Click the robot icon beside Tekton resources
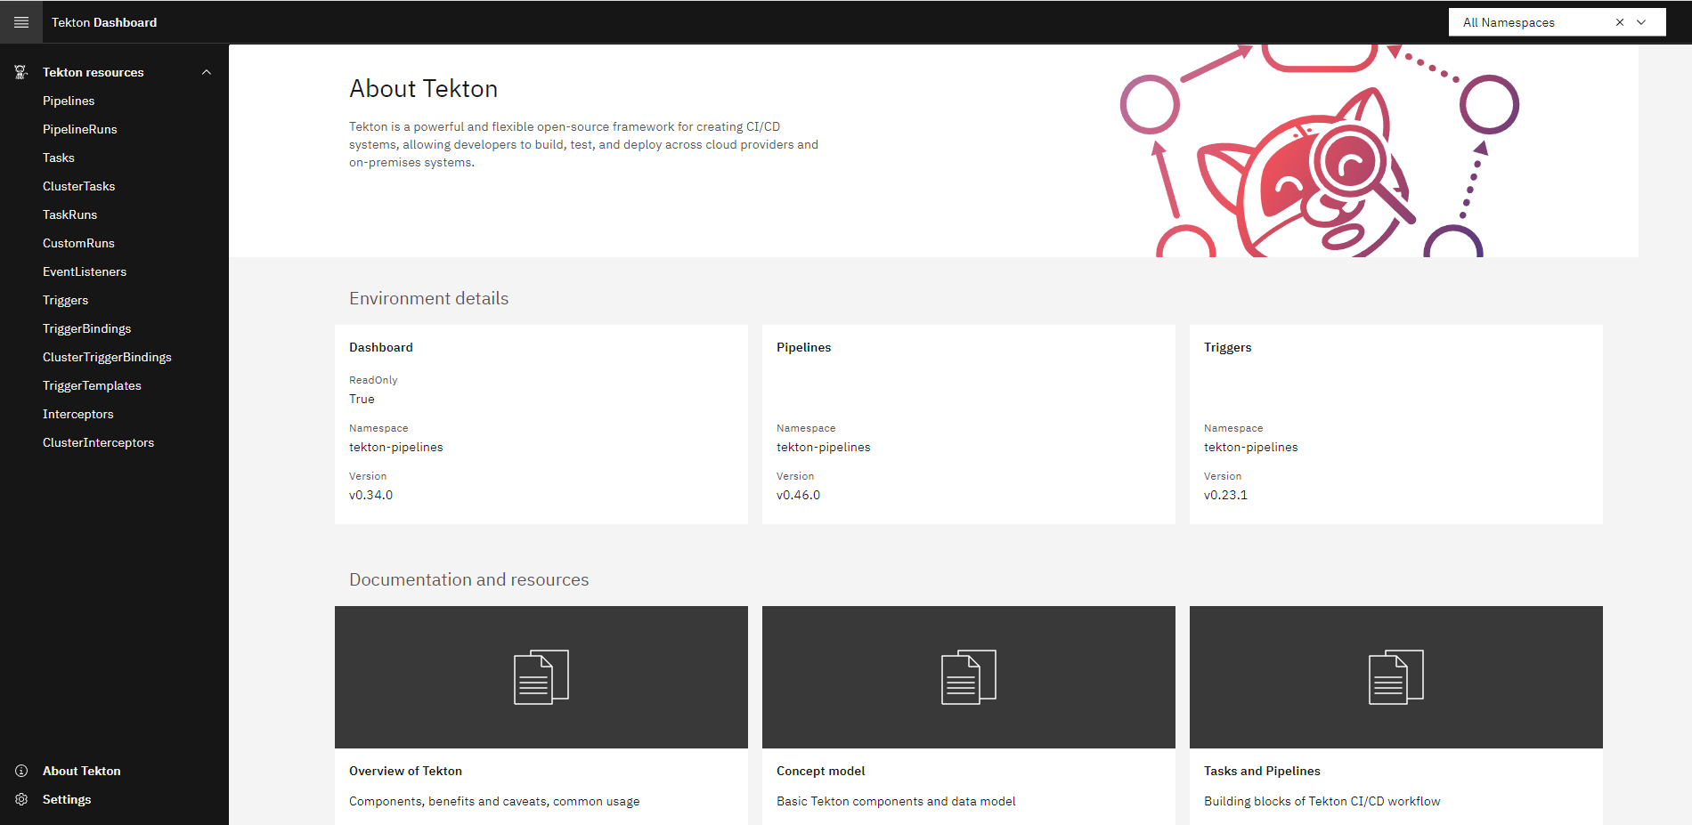This screenshot has width=1692, height=825. pos(20,72)
